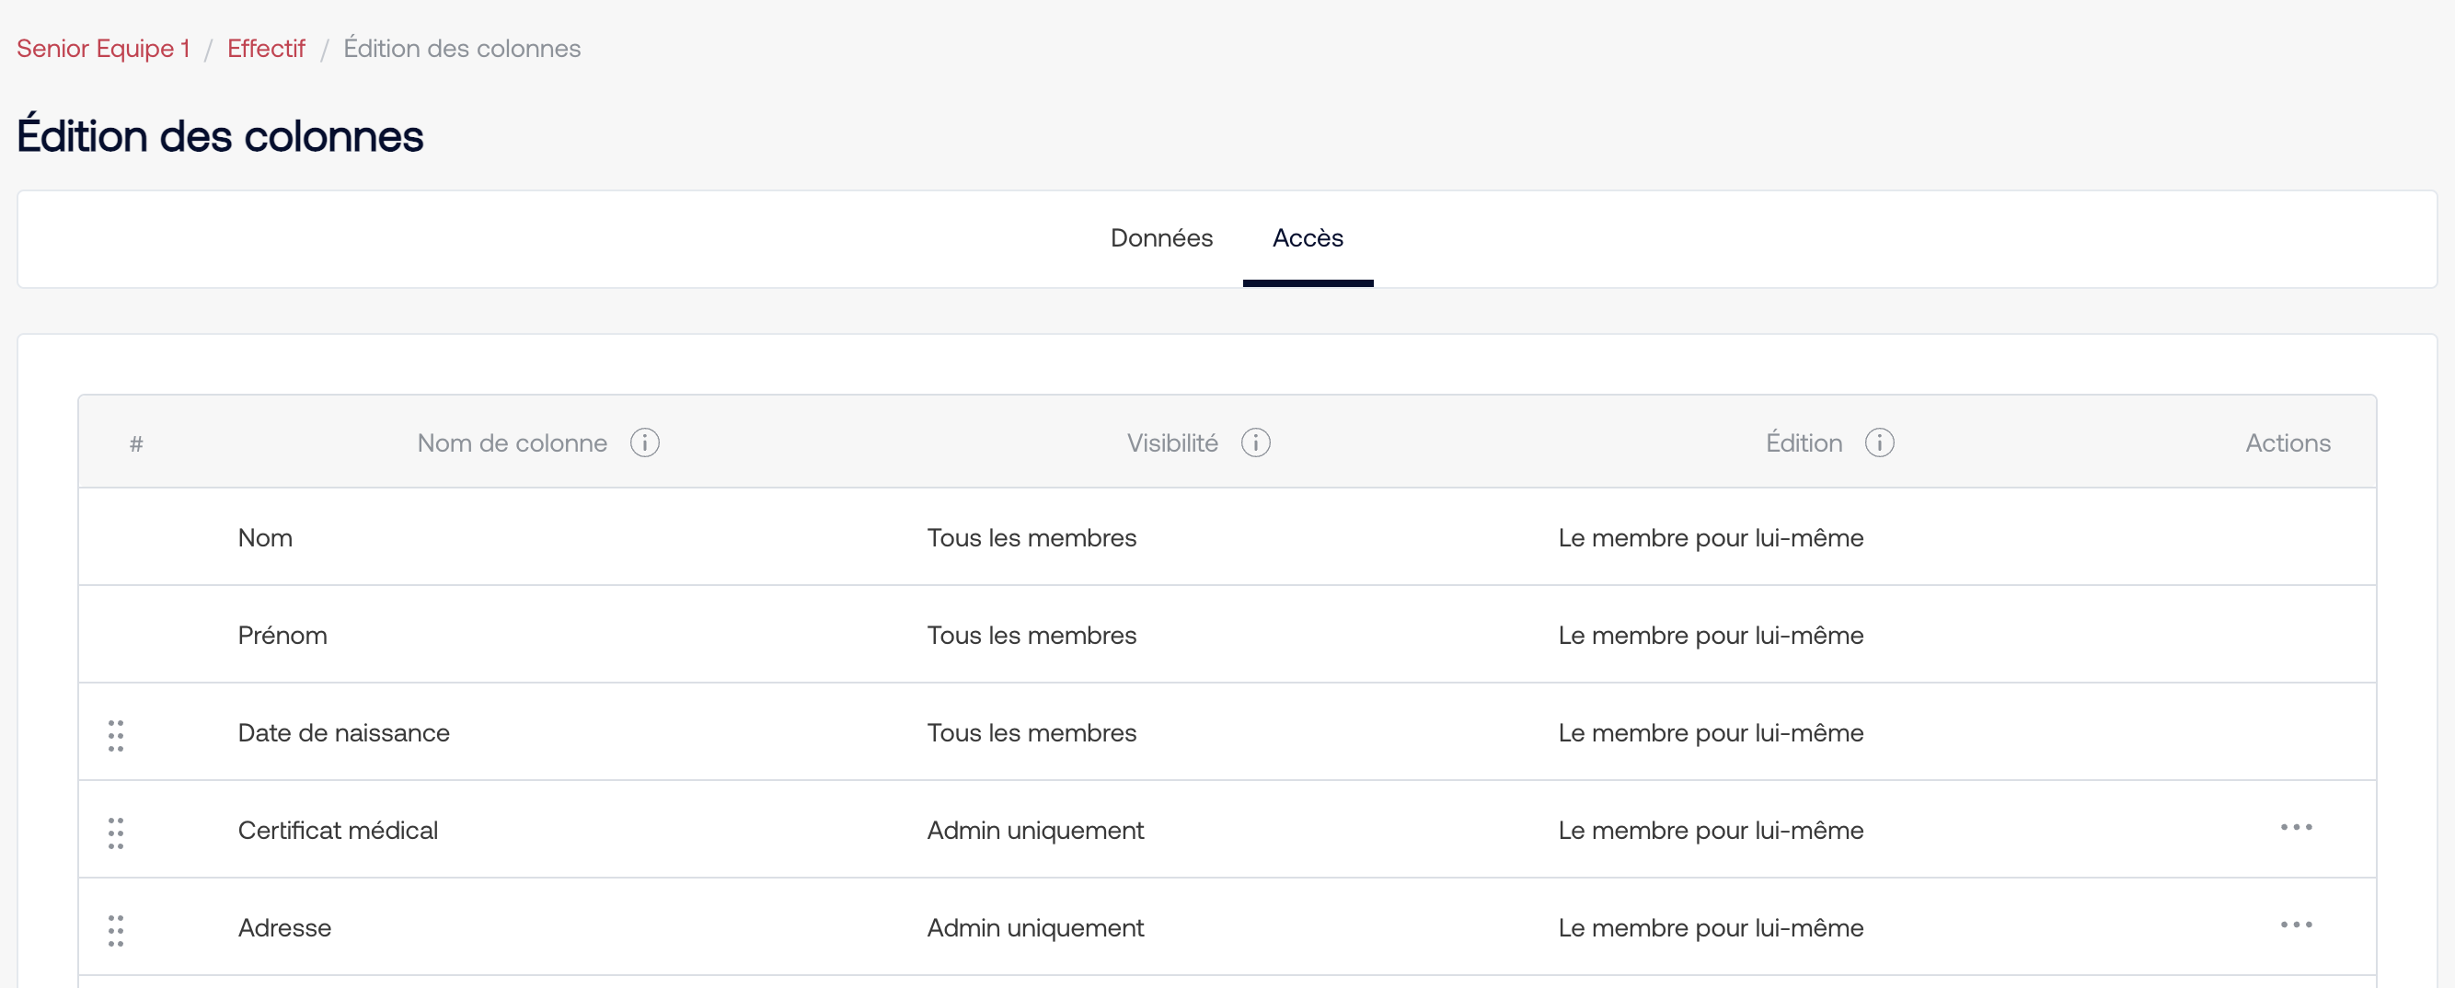
Task: Click Admin uniquement visibility for Adresse
Action: [x=1034, y=928]
